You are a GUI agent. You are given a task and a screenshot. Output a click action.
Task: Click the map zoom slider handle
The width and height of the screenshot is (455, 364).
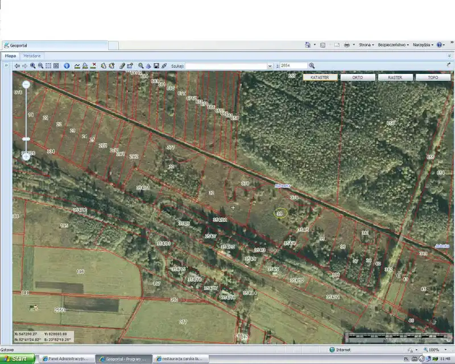coord(26,139)
